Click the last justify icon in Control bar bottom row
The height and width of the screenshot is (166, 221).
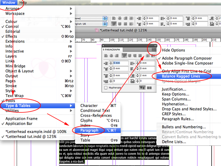tap(131, 24)
